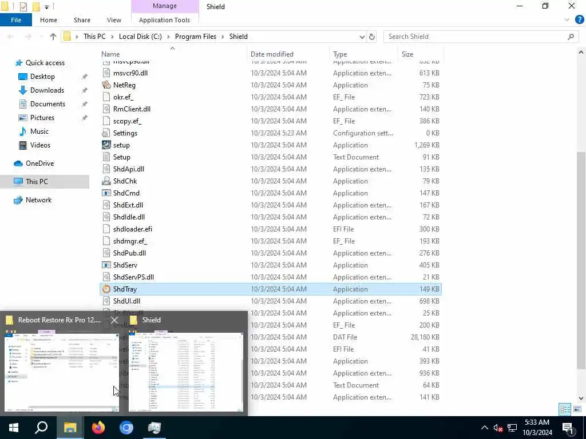The width and height of the screenshot is (586, 439).
Task: Click the Search Shield input field
Action: pos(477,37)
